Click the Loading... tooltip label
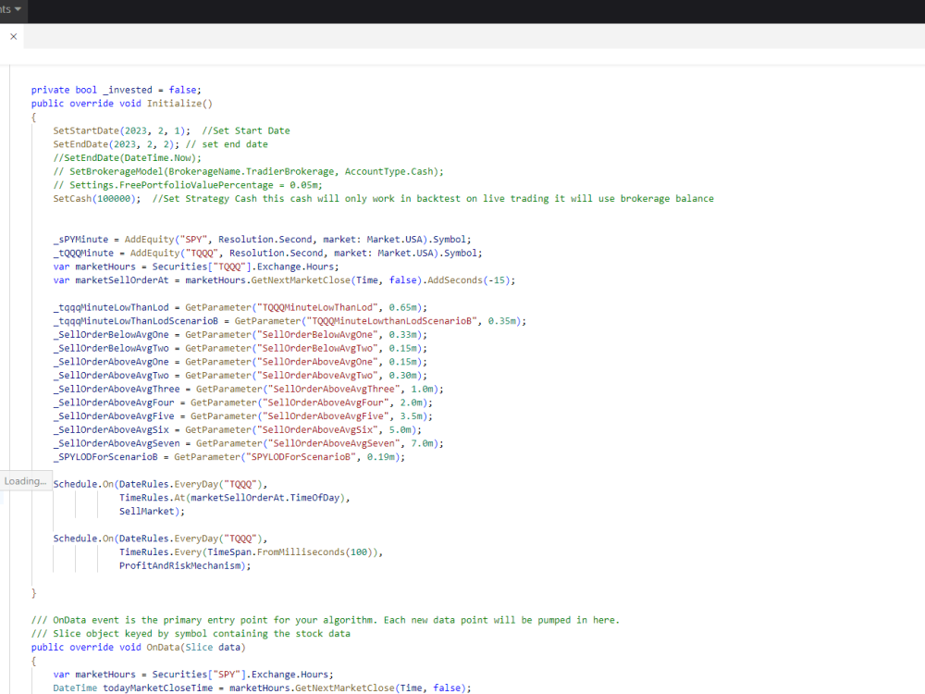The height and width of the screenshot is (694, 925). click(x=25, y=481)
